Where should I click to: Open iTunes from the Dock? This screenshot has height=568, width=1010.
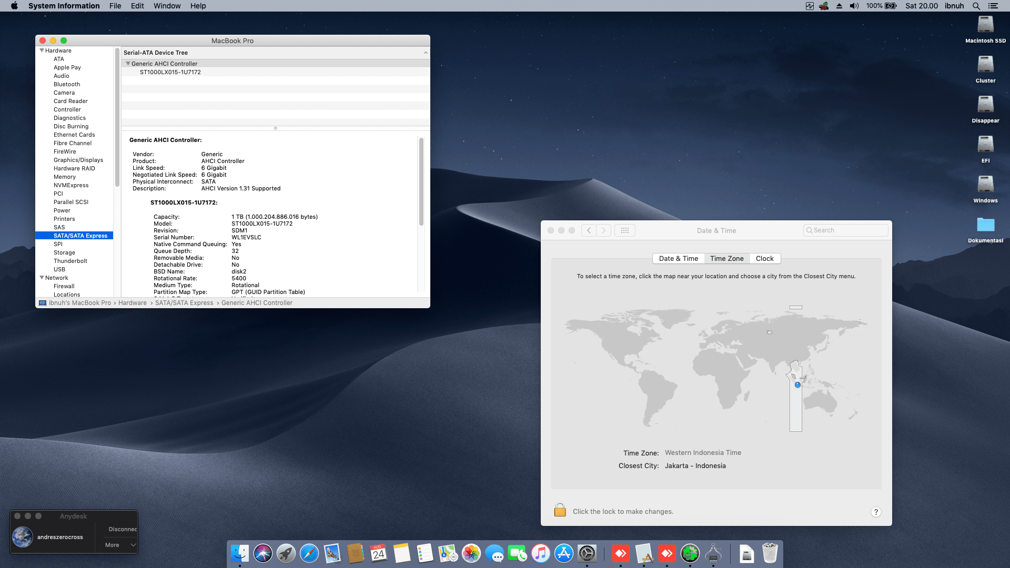pyautogui.click(x=541, y=553)
